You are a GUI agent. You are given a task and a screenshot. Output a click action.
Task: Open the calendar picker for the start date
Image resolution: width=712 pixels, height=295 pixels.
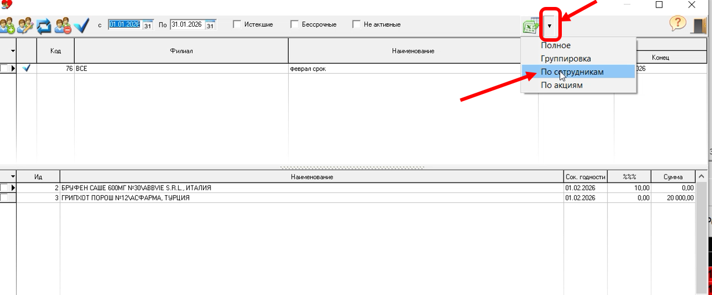148,25
